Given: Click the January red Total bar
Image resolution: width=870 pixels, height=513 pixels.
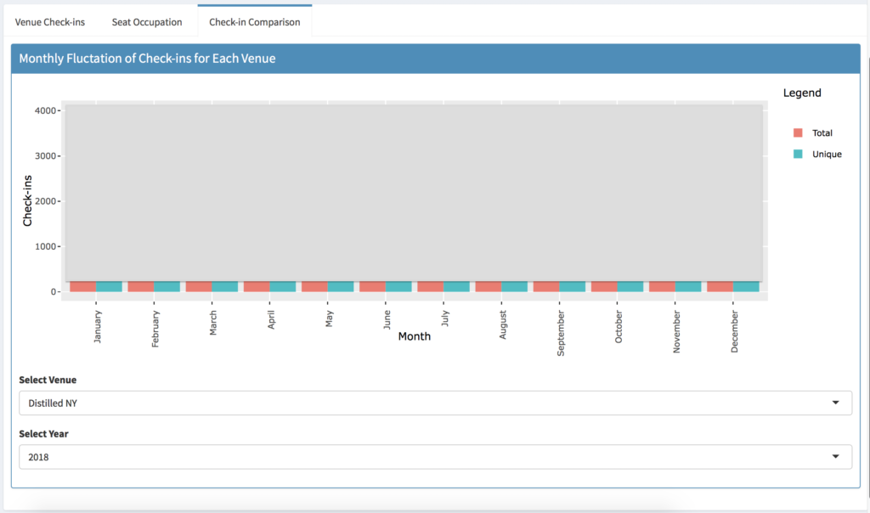Looking at the screenshot, I should [83, 287].
